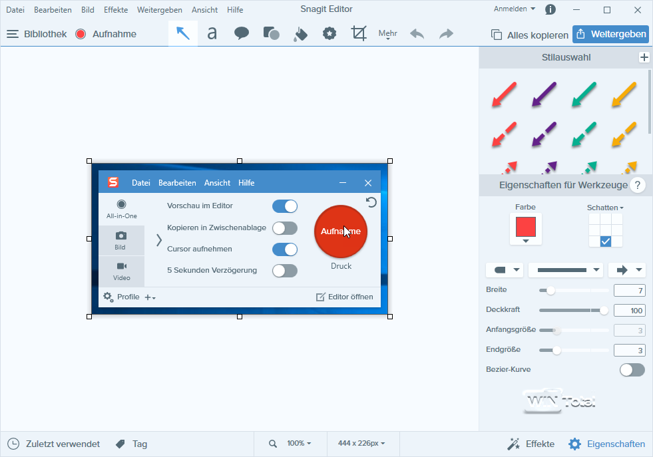The width and height of the screenshot is (653, 457).
Task: Open the Bild menu
Action: (88, 9)
